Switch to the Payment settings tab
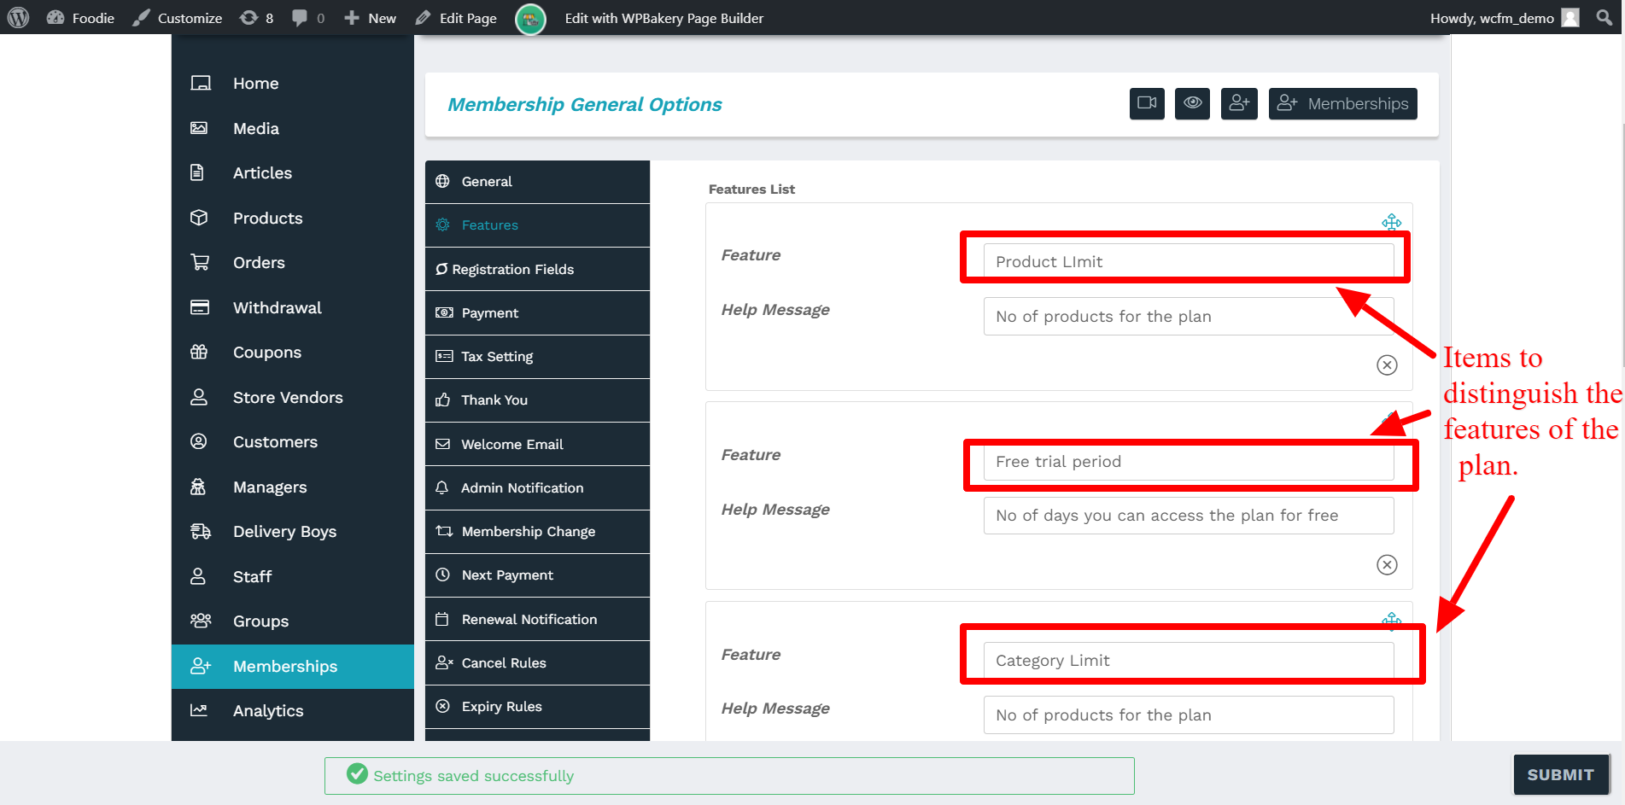Image resolution: width=1625 pixels, height=805 pixels. tap(489, 313)
